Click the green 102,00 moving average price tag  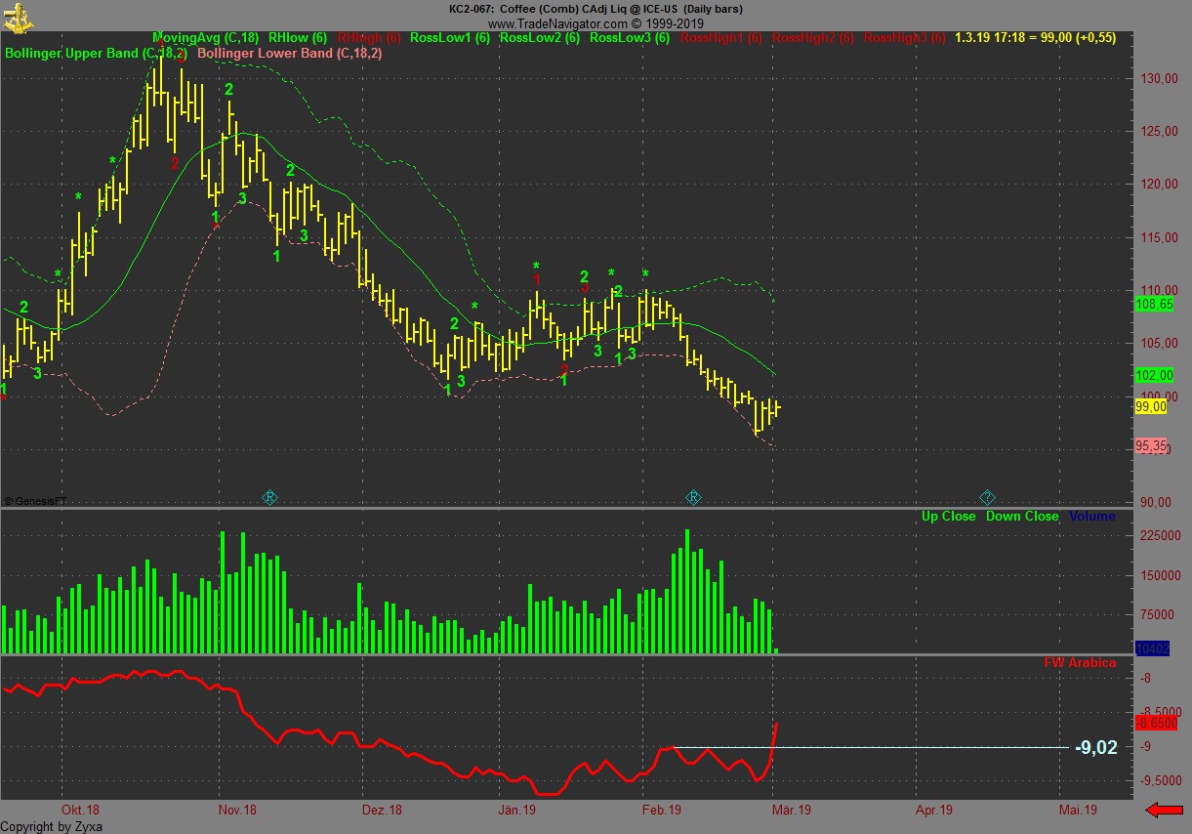(1154, 375)
